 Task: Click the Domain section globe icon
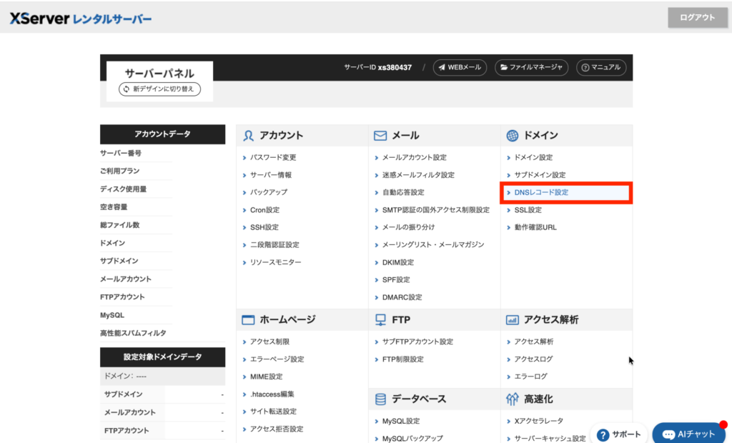tap(512, 135)
